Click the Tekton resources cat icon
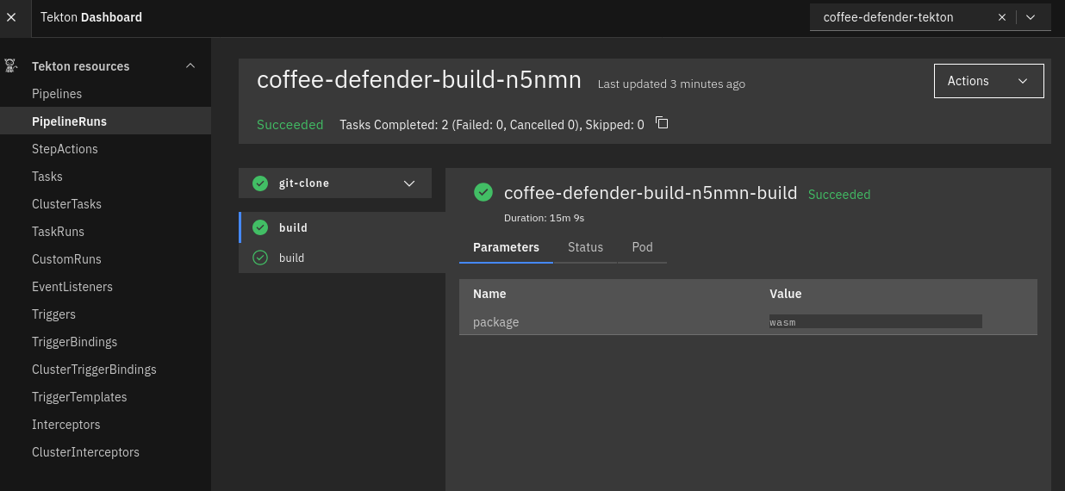Viewport: 1065px width, 491px height. (11, 65)
